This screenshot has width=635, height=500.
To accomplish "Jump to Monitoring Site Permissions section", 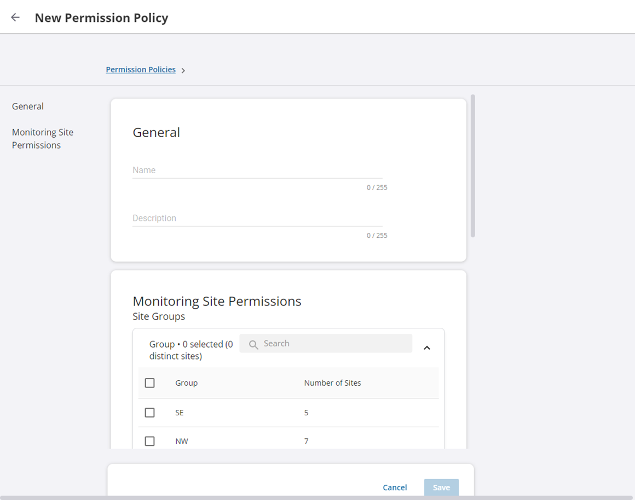I will pos(43,139).
